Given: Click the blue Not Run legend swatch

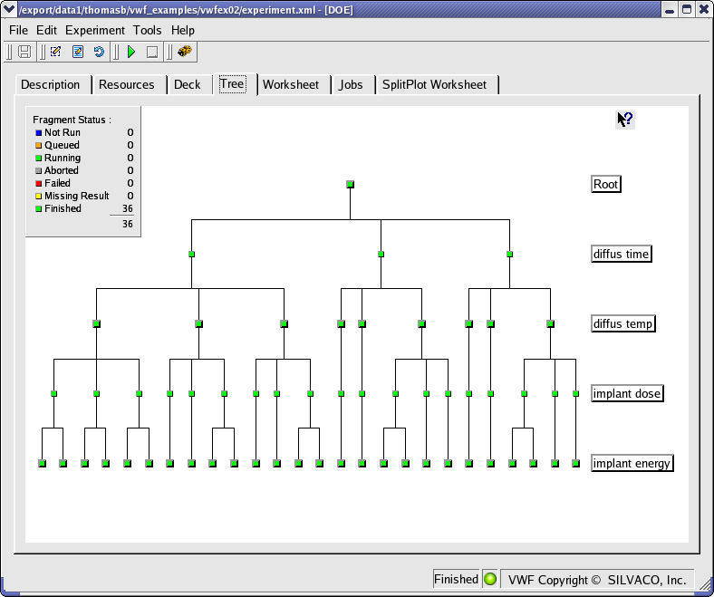Looking at the screenshot, I should click(39, 132).
